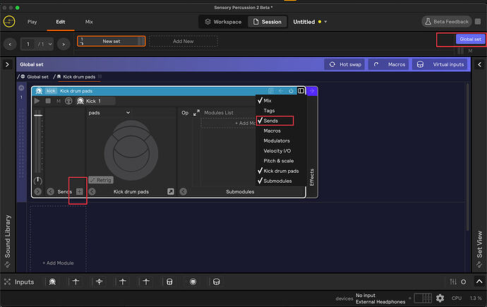
Task: Open the set number /1 dropdown
Action: 45,44
